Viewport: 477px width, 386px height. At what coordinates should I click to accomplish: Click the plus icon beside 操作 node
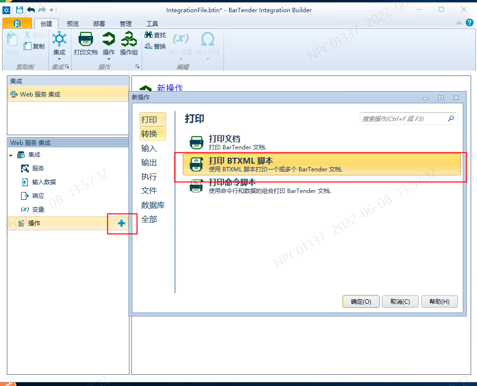pos(120,223)
